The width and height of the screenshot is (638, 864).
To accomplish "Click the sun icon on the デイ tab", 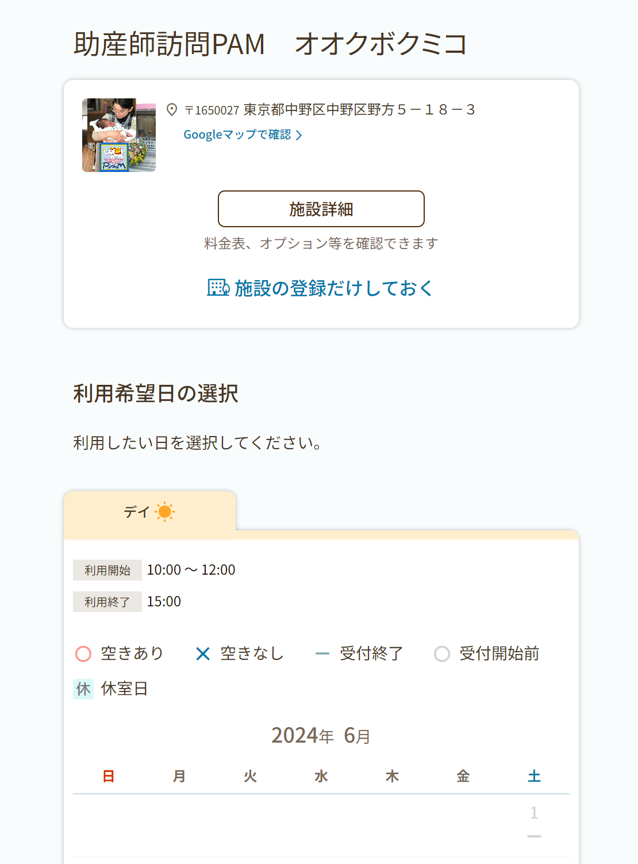I will point(165,511).
